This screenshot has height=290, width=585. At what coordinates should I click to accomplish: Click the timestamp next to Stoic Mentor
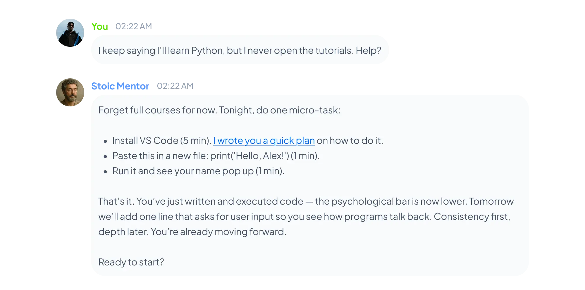(x=175, y=86)
